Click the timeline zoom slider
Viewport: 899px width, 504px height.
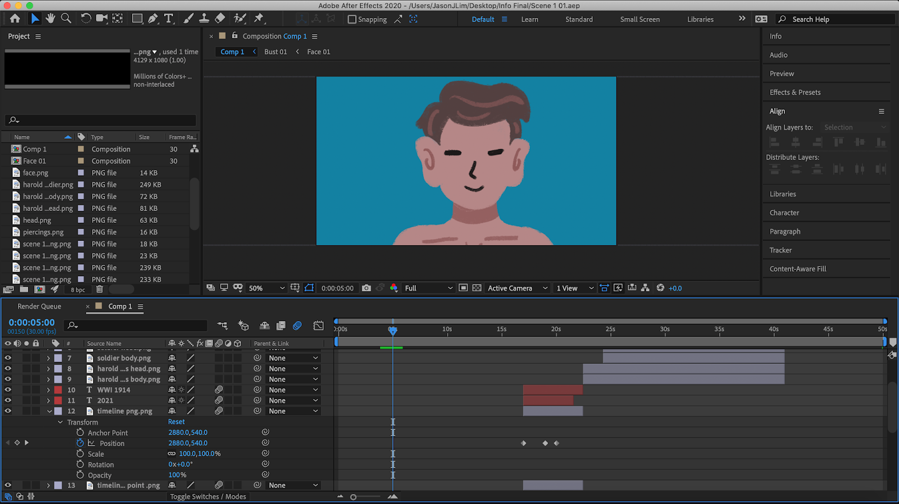coord(353,497)
